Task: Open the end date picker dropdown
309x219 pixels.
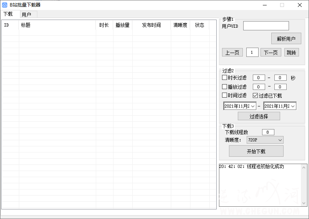Action: [293, 106]
